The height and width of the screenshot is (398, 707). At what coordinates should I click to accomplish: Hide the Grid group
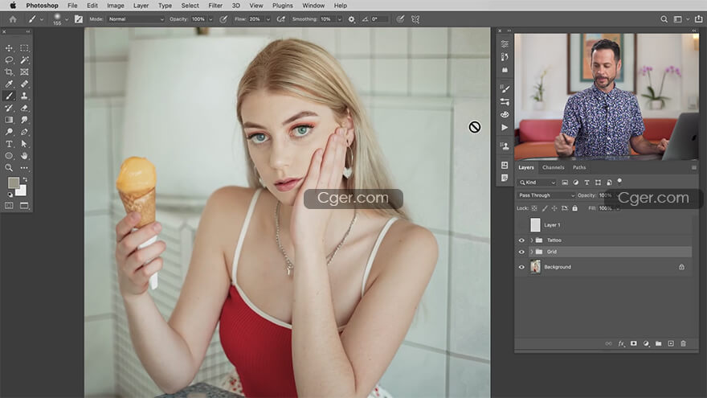click(521, 252)
